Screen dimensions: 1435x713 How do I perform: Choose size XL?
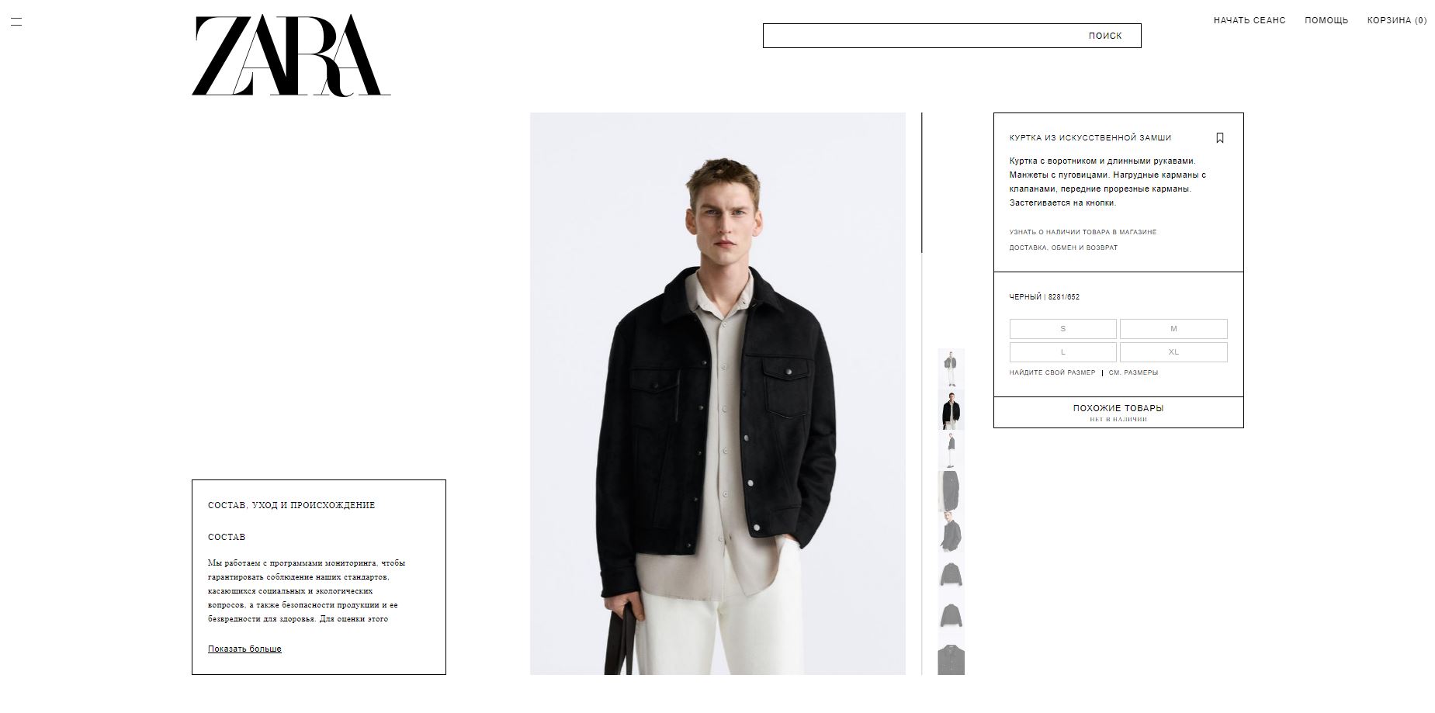click(1173, 352)
